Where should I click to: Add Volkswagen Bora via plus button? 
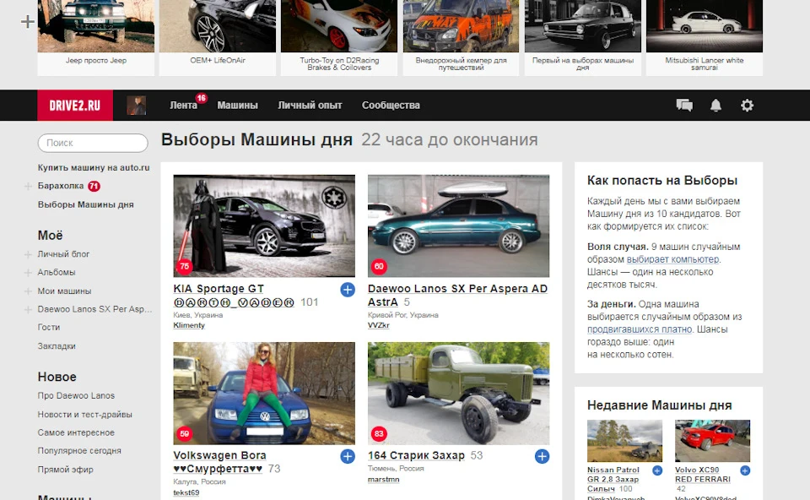point(348,456)
